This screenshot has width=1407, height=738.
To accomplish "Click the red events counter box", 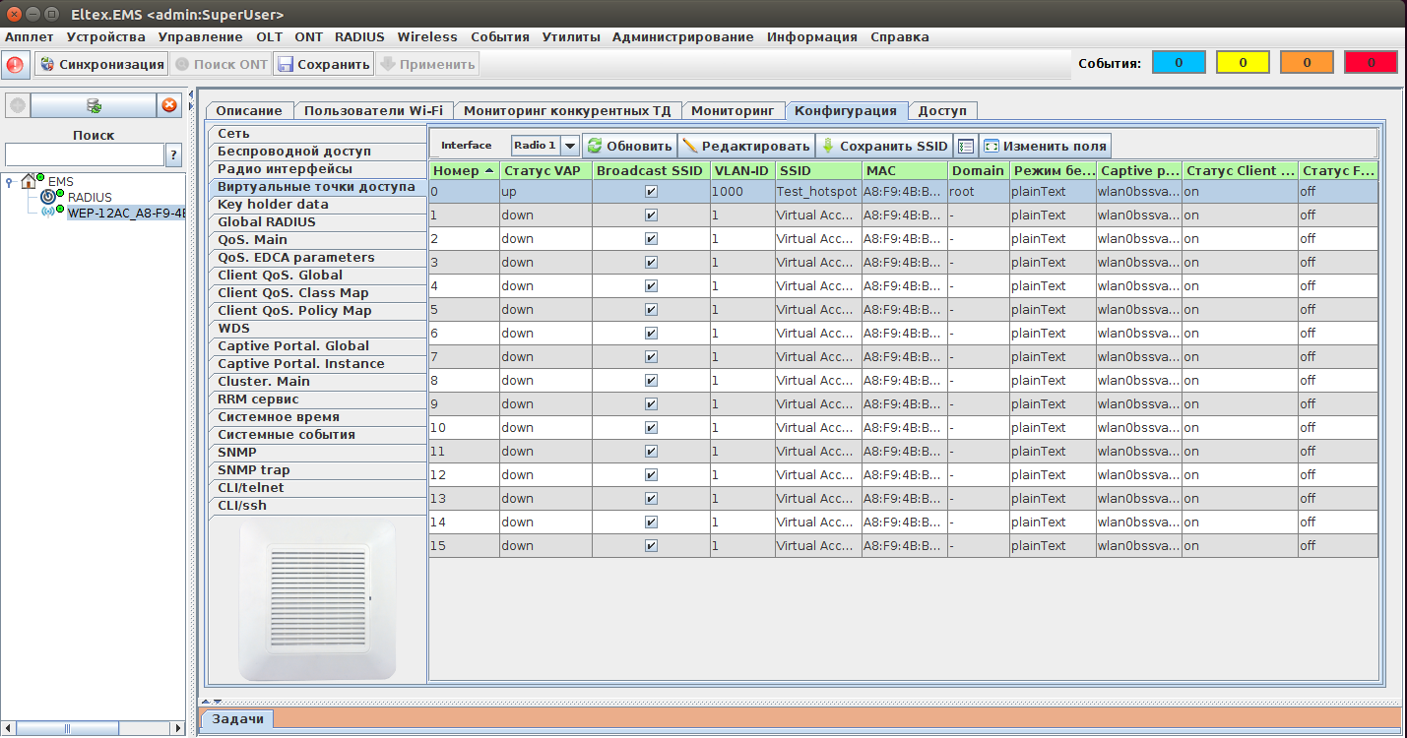I will [x=1371, y=63].
